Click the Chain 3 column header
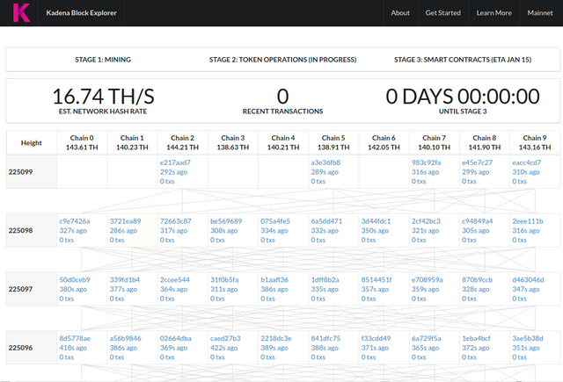This screenshot has height=382, width=563. 232,142
